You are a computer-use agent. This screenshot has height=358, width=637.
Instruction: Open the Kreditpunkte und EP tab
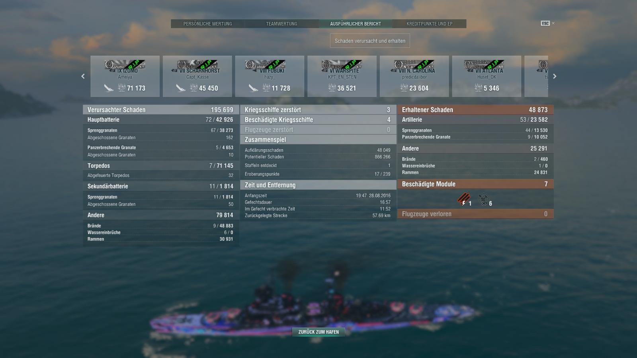(x=429, y=23)
